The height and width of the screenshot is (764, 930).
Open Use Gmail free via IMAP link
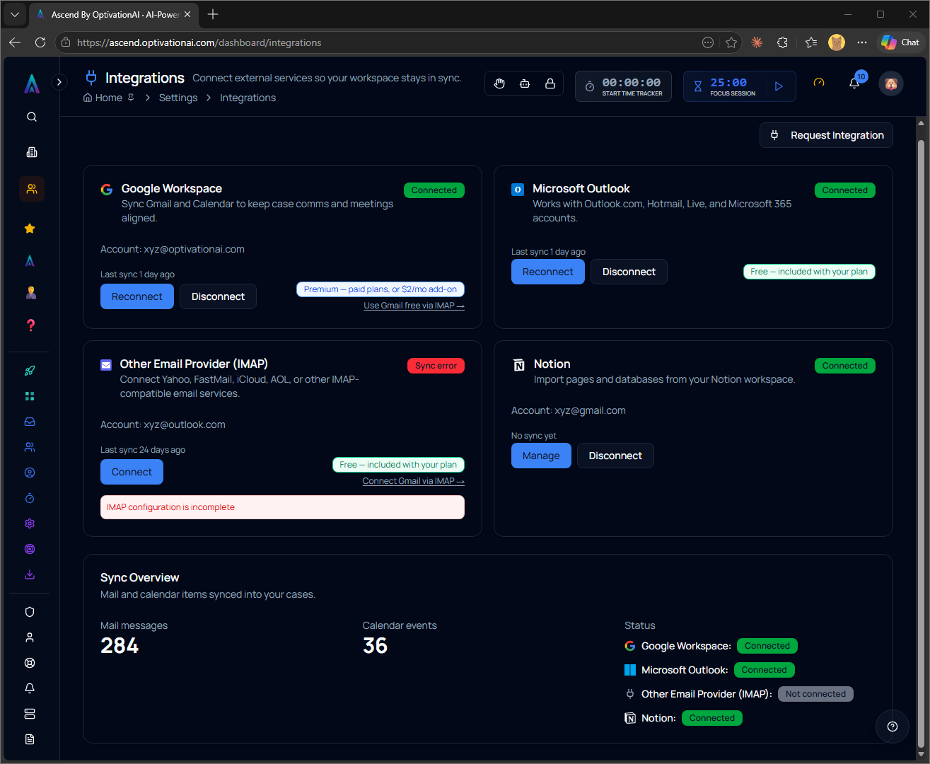(x=414, y=305)
